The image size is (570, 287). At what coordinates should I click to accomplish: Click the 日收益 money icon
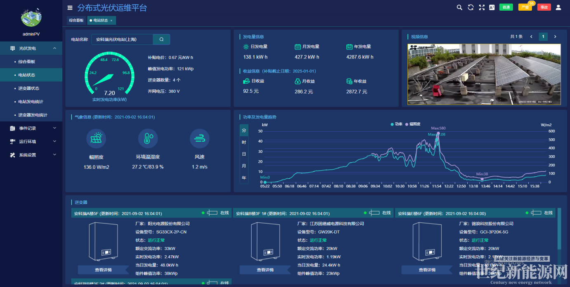[x=246, y=81]
